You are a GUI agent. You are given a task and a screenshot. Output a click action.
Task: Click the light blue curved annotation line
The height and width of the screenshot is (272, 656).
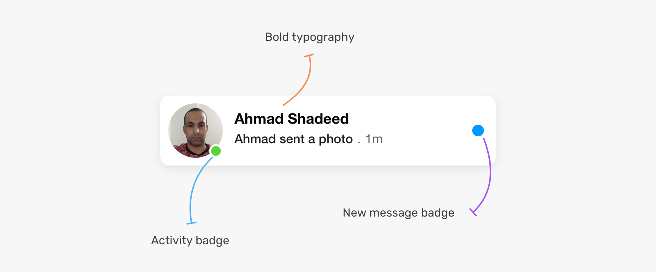click(x=193, y=186)
